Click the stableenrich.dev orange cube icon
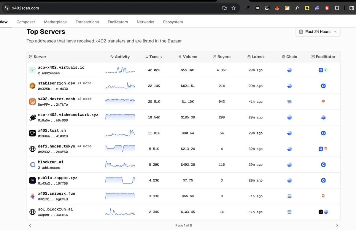356x230 pixels. coord(32,86)
